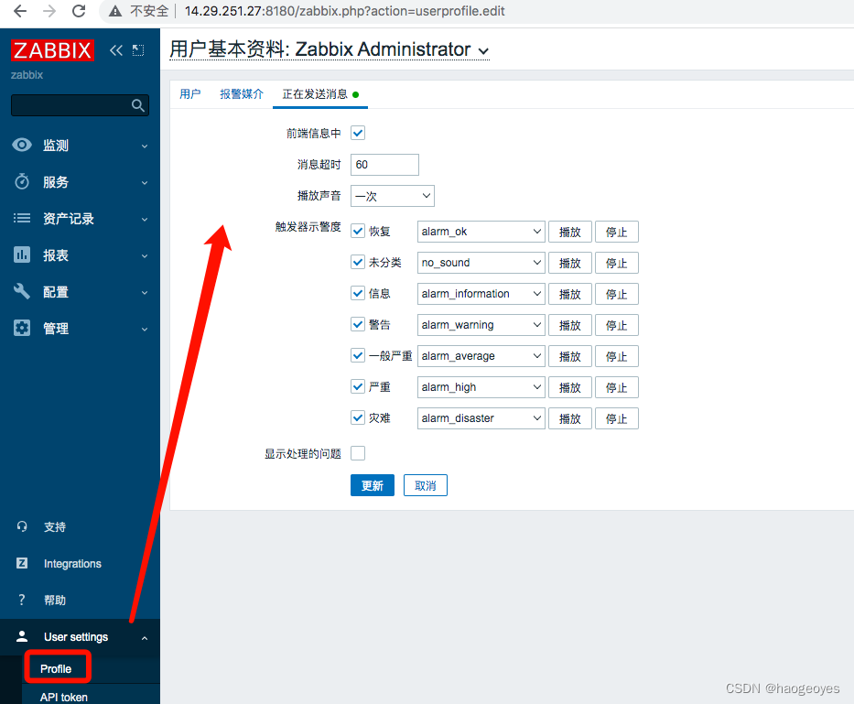Click the User settings person icon
This screenshot has width=854, height=704.
pyautogui.click(x=22, y=636)
